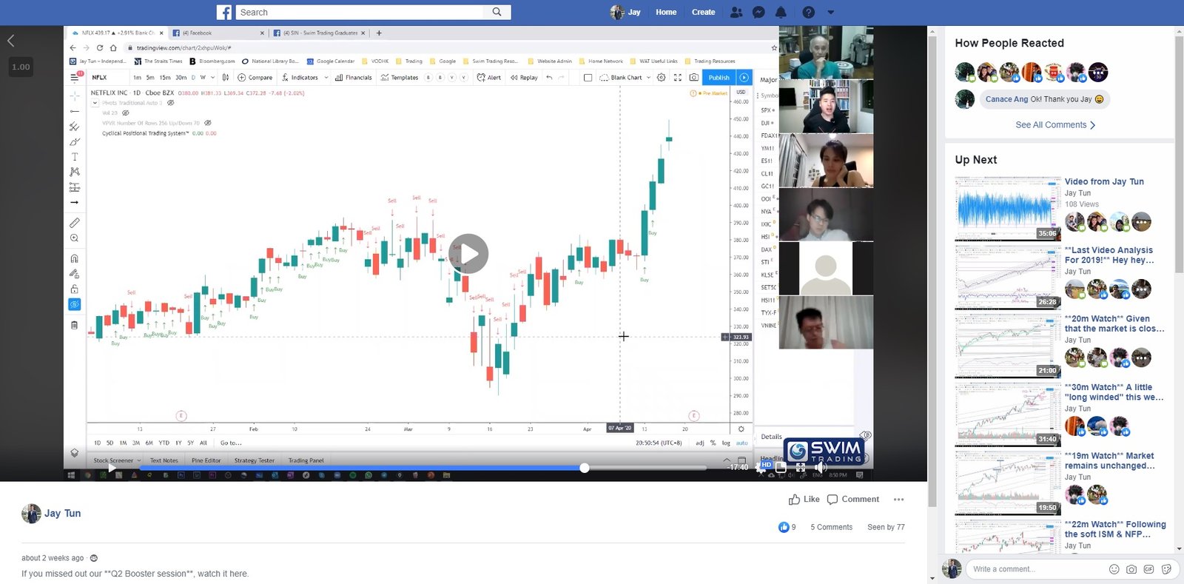This screenshot has width=1184, height=584.
Task: Open the candlestick chart style icon
Action: pos(226,78)
